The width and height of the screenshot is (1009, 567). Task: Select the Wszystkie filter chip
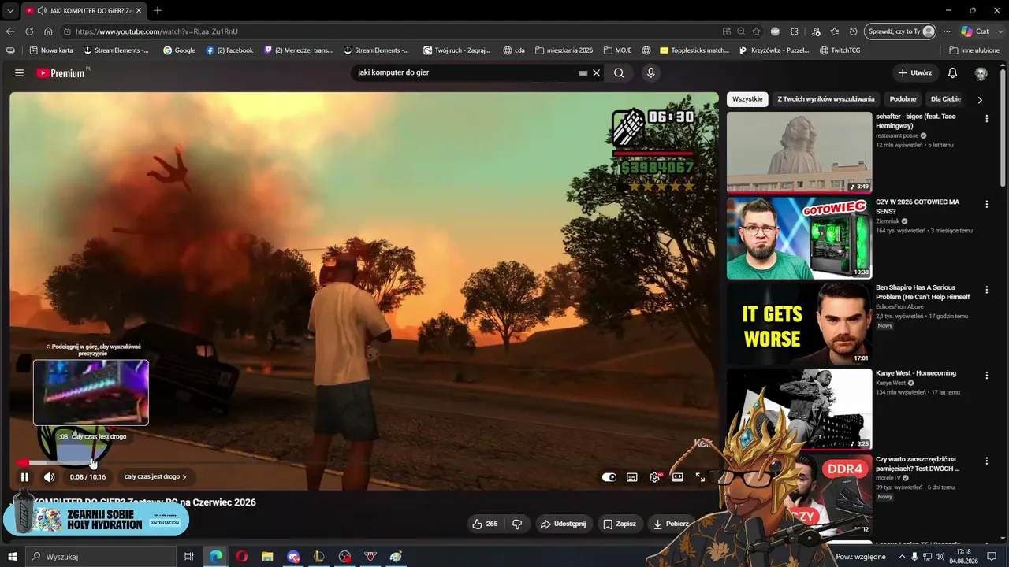(747, 99)
